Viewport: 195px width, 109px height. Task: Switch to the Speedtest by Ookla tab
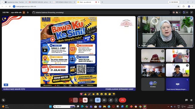16,2
